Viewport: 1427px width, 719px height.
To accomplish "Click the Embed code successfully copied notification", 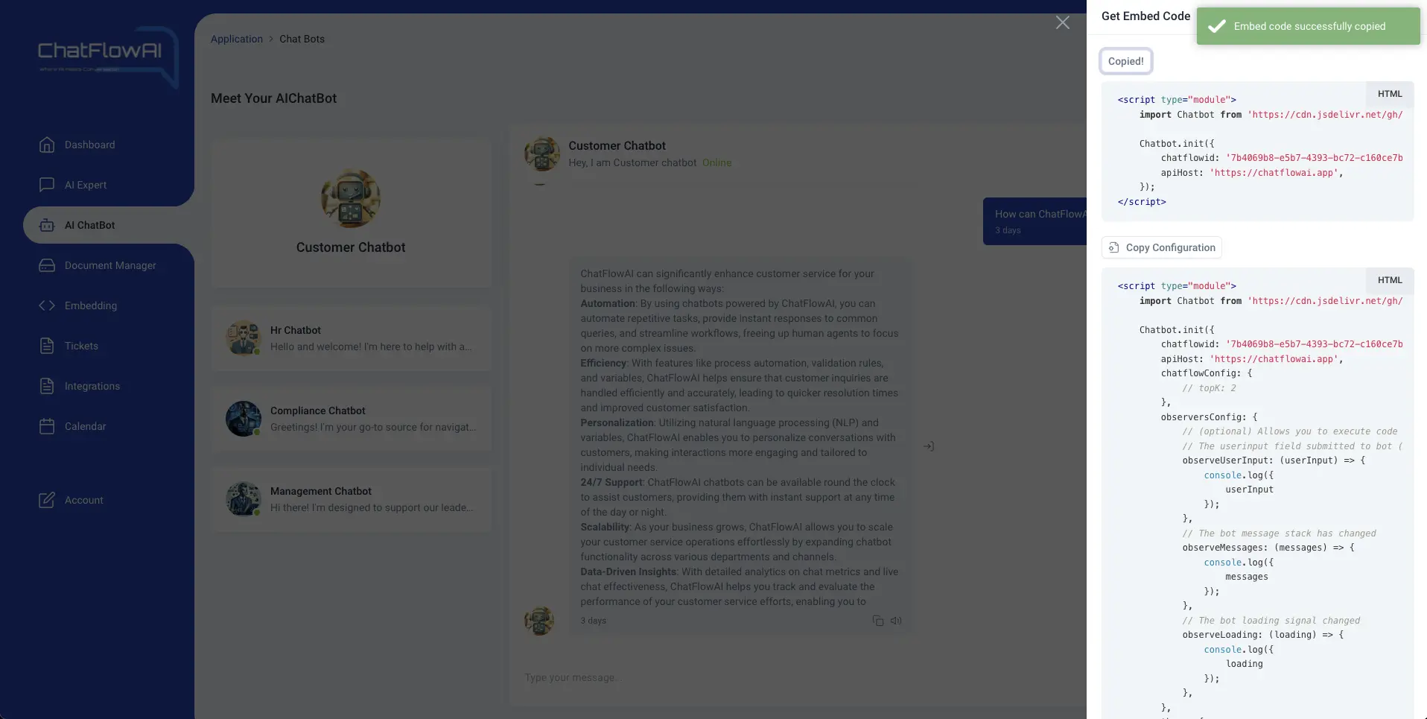I will click(x=1310, y=26).
